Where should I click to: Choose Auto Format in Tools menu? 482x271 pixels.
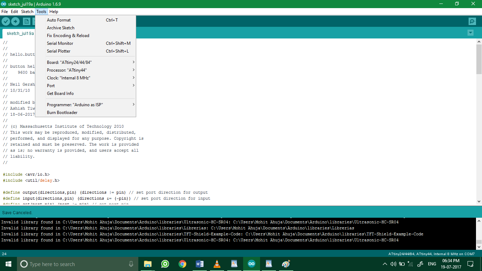(x=85, y=20)
